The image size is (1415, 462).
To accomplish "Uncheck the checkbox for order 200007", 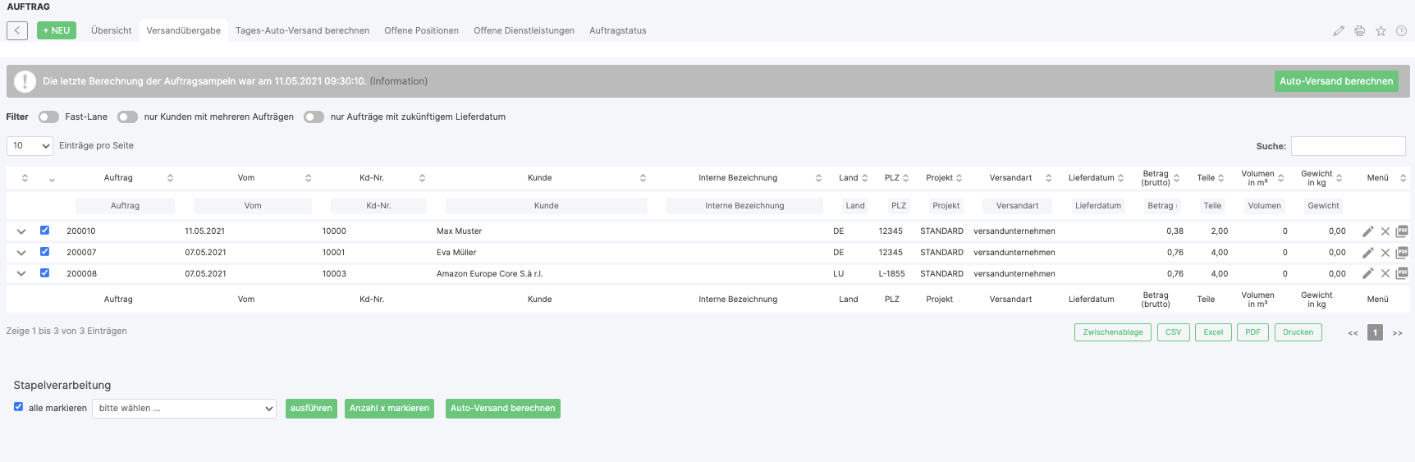I will point(45,252).
